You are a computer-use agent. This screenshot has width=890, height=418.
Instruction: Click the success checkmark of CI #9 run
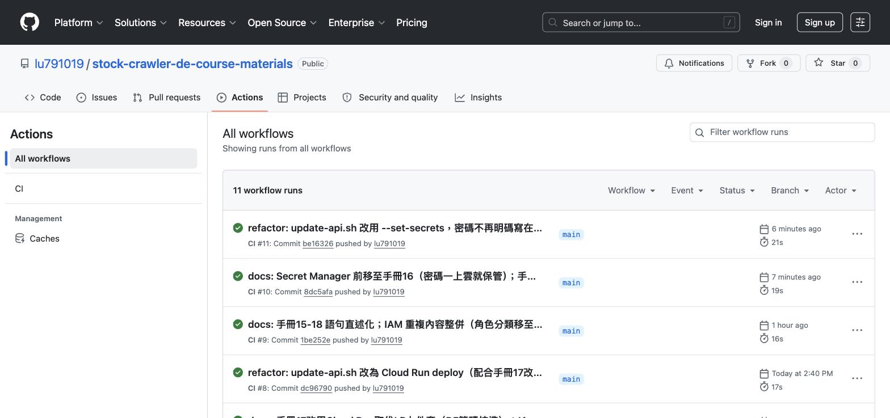coord(238,324)
